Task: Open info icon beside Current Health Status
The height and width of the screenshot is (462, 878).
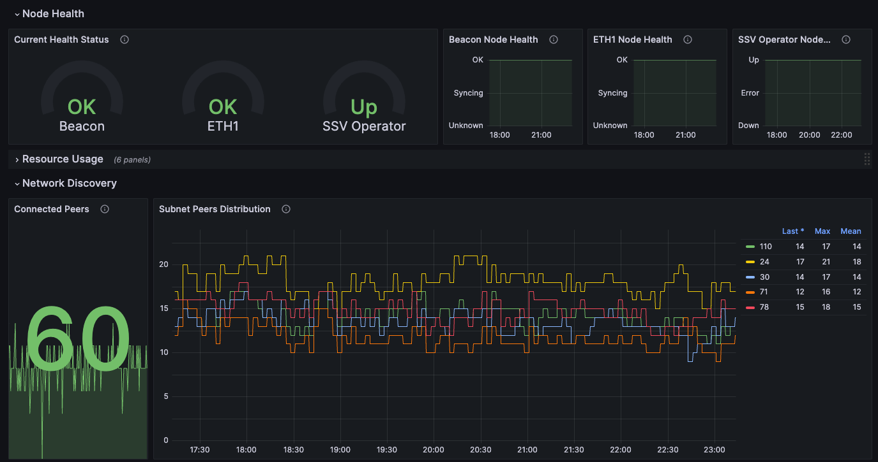Action: coord(125,40)
